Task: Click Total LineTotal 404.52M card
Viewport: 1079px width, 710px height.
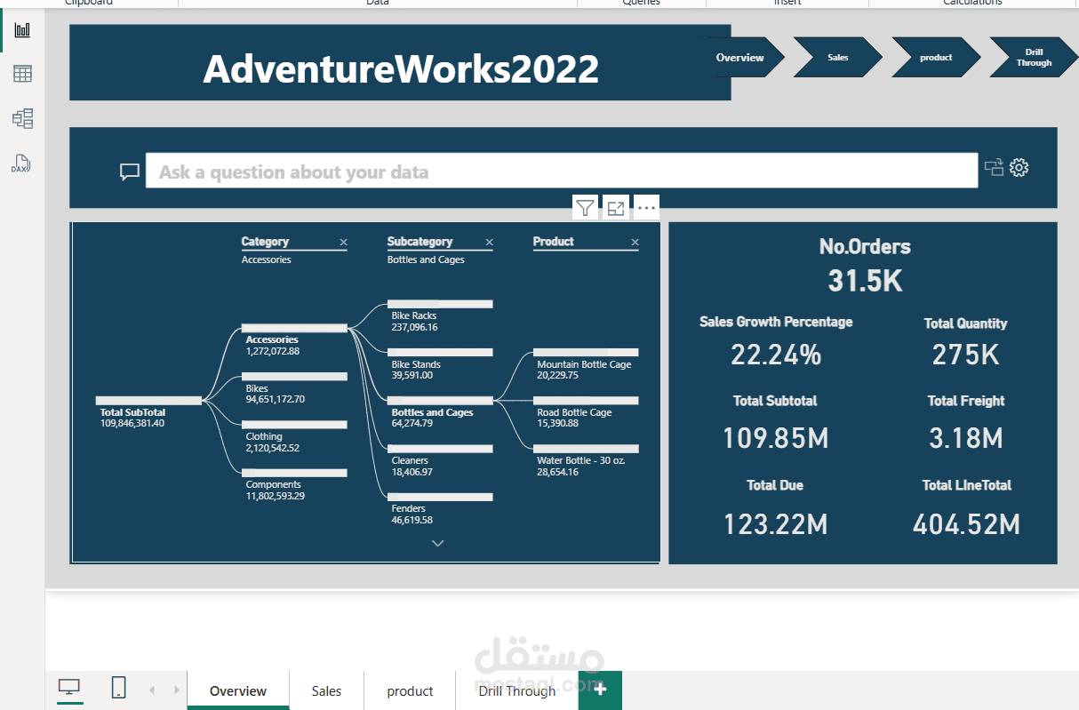Action: [x=966, y=507]
